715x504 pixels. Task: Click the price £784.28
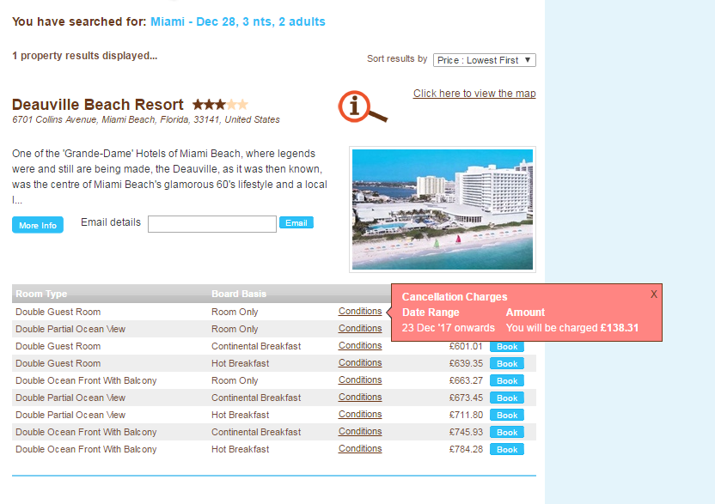pyautogui.click(x=466, y=449)
